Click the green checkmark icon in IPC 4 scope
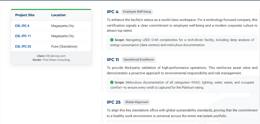This screenshot has width=260, height=124. coord(112,40)
